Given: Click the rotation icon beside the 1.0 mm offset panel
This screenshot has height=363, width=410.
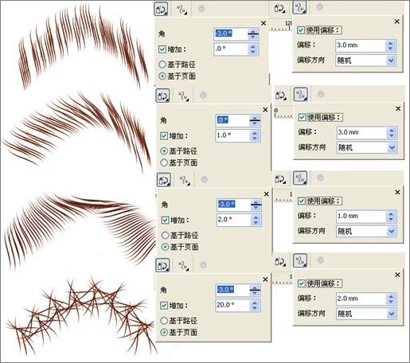Looking at the screenshot, I should click(280, 179).
